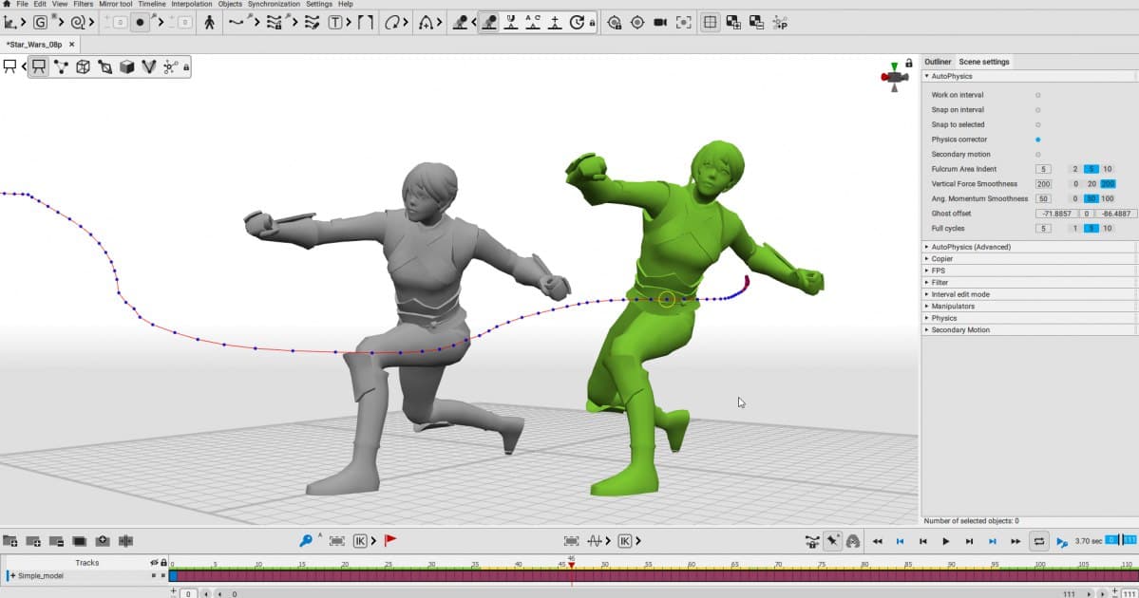The height and width of the screenshot is (598, 1139).
Task: Expand the AutoPhysics (Advanced) section
Action: coord(970,247)
